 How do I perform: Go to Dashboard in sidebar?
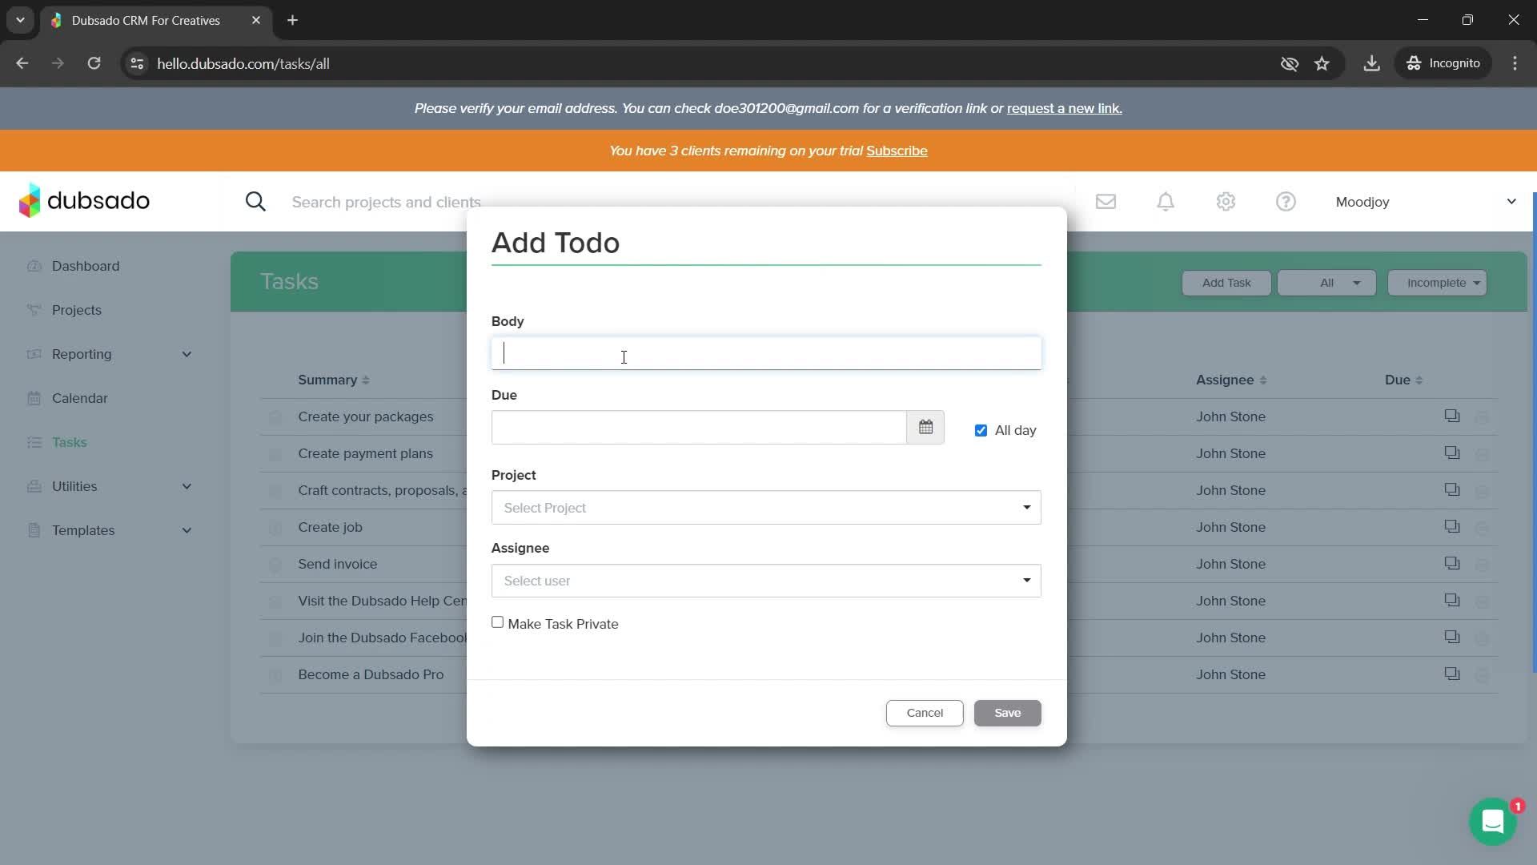coord(86,266)
